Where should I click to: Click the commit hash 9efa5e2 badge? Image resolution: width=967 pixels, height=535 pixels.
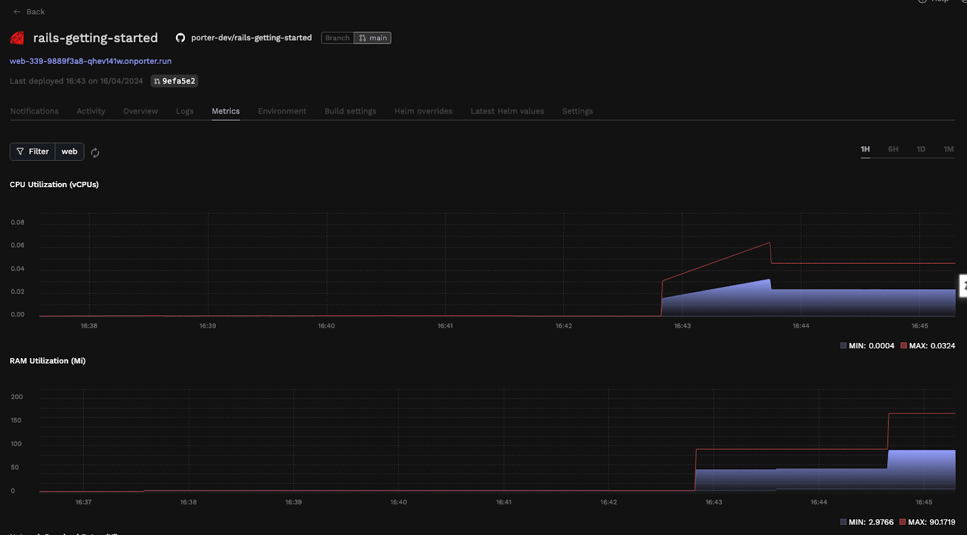174,81
